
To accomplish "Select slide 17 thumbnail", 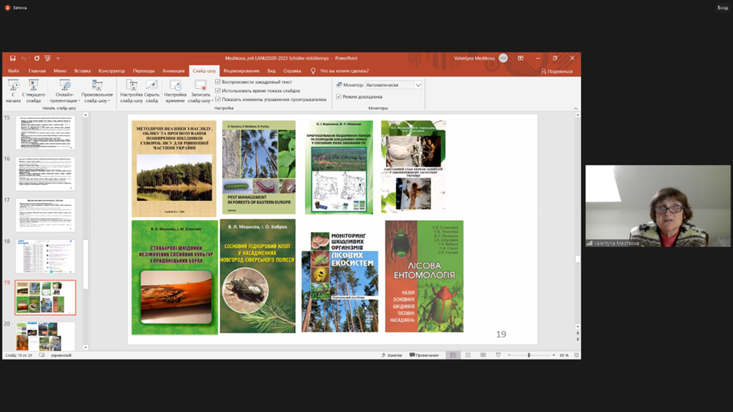I will 45,215.
